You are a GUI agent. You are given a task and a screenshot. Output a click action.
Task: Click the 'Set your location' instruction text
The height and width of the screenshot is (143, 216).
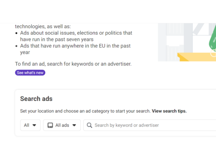point(85,111)
